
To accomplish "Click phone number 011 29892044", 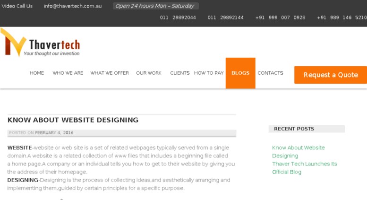I will (x=178, y=17).
